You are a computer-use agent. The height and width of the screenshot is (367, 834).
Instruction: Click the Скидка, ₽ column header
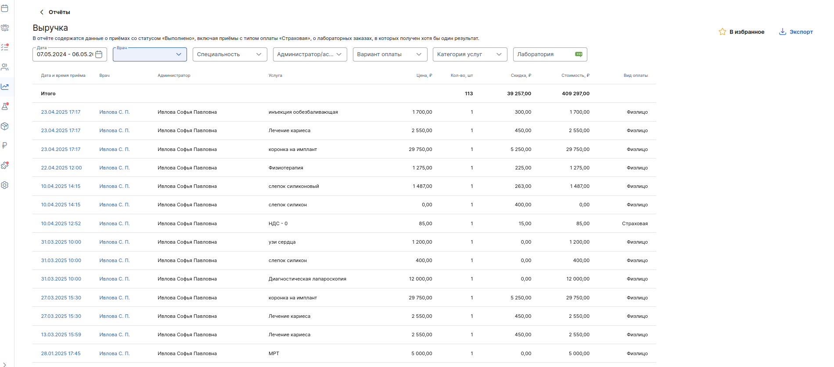pyautogui.click(x=521, y=76)
